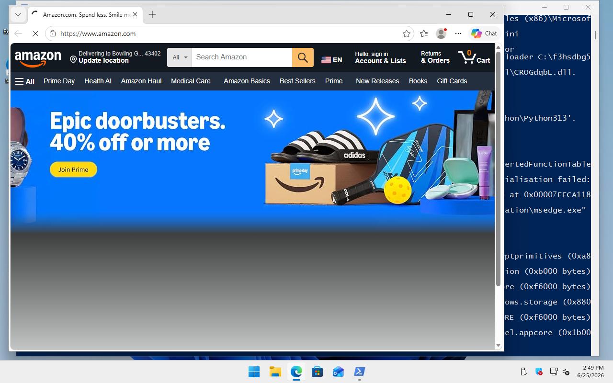Select the msedge.exe line in PowerShell

click(x=545, y=210)
